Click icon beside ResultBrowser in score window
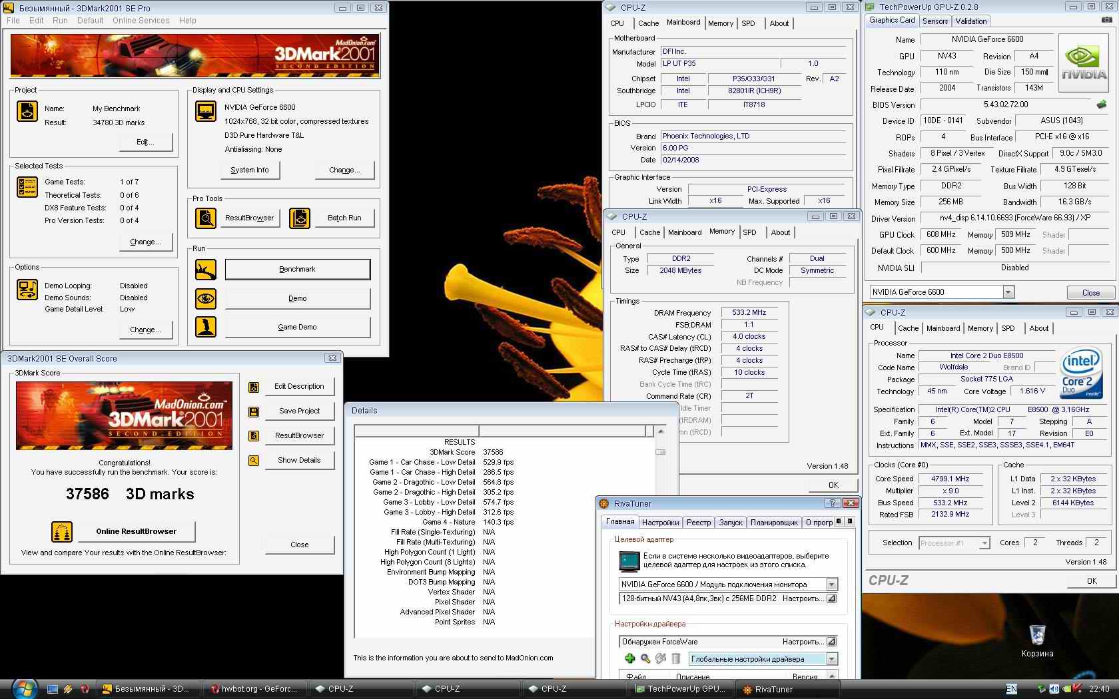1119x699 pixels. [x=254, y=436]
